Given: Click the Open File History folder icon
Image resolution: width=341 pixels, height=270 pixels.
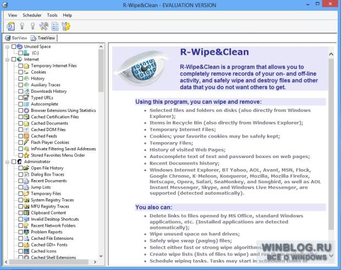Looking at the screenshot, I should point(26,168).
